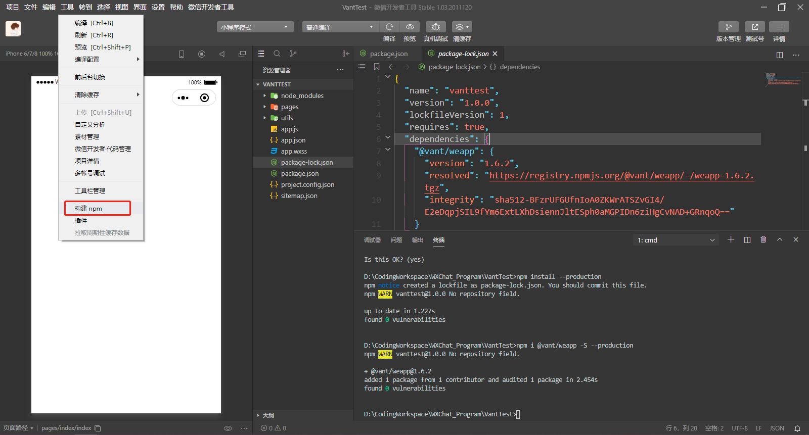Open the search icon in sidebar
This screenshot has height=435, width=809.
277,54
